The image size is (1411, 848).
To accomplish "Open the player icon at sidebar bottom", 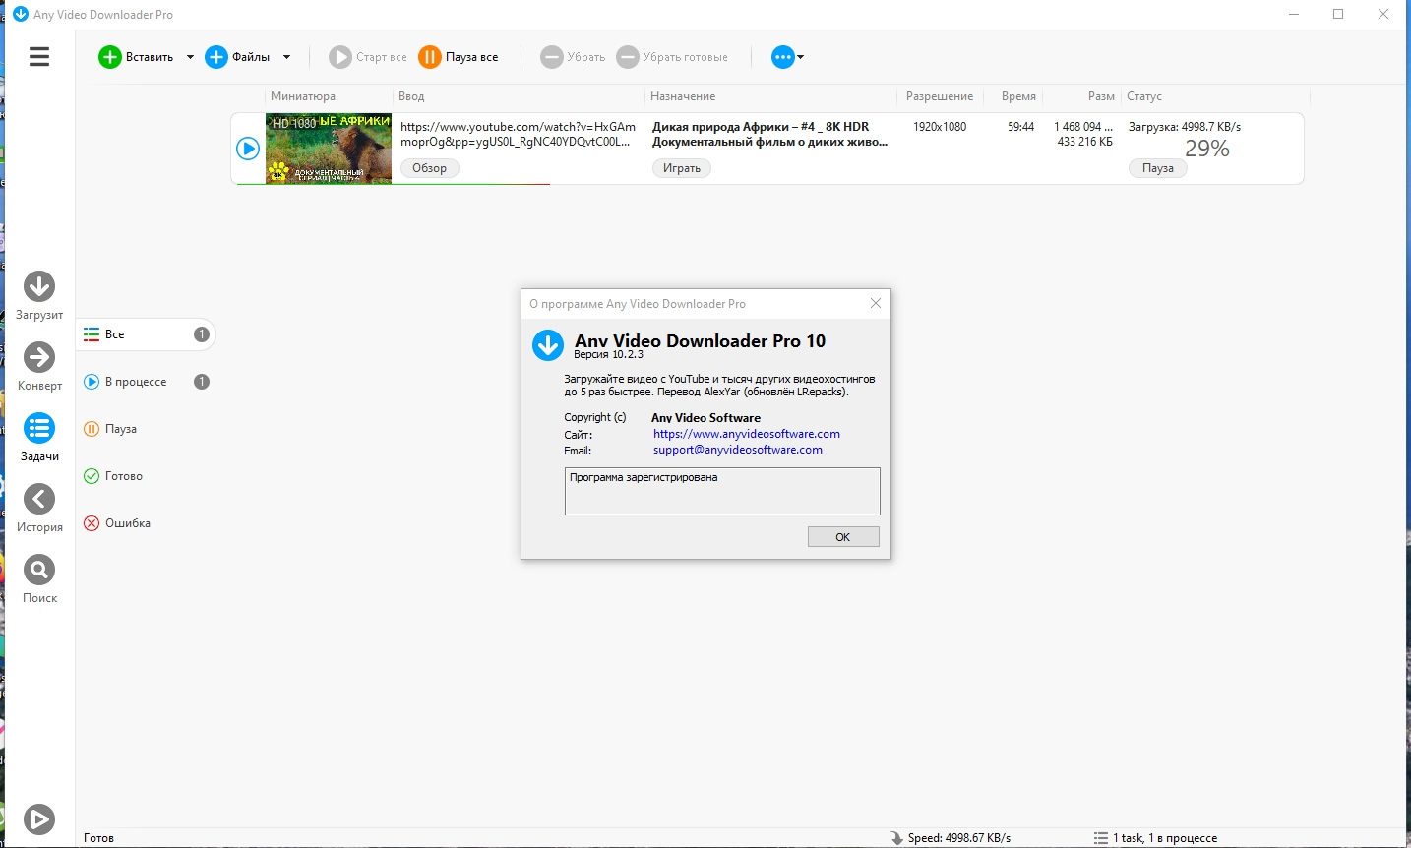I will pos(39,818).
